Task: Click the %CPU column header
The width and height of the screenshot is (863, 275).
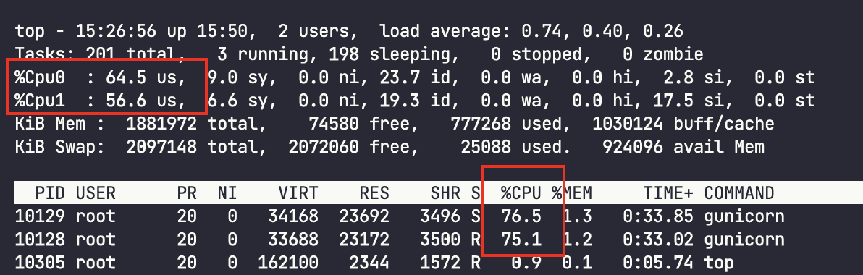Action: point(521,193)
